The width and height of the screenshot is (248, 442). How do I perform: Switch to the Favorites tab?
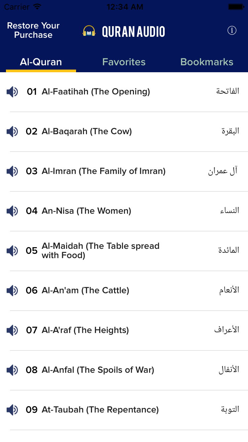(124, 62)
